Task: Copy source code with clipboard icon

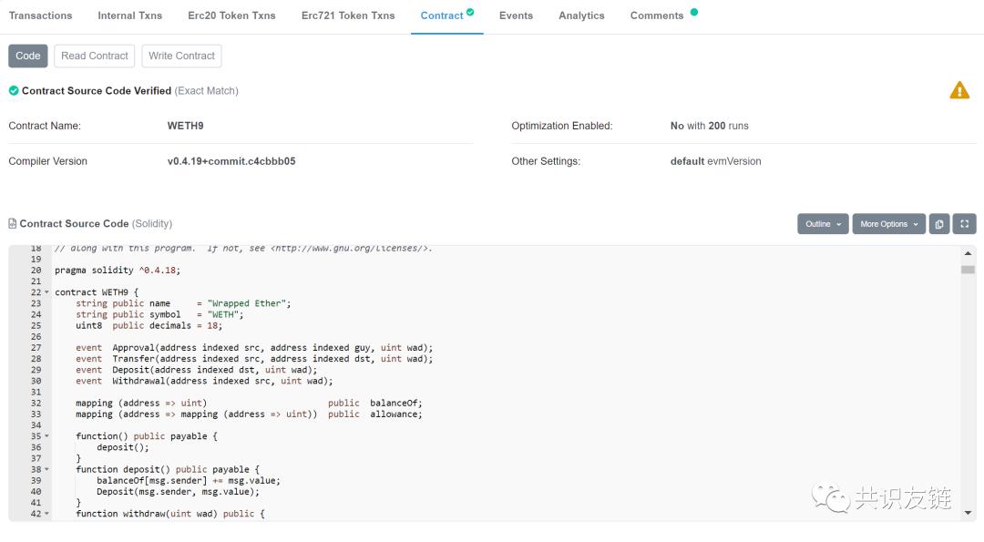Action: [x=939, y=224]
